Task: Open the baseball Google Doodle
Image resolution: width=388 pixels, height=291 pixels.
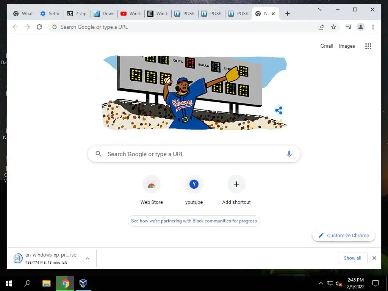Action: [x=194, y=92]
